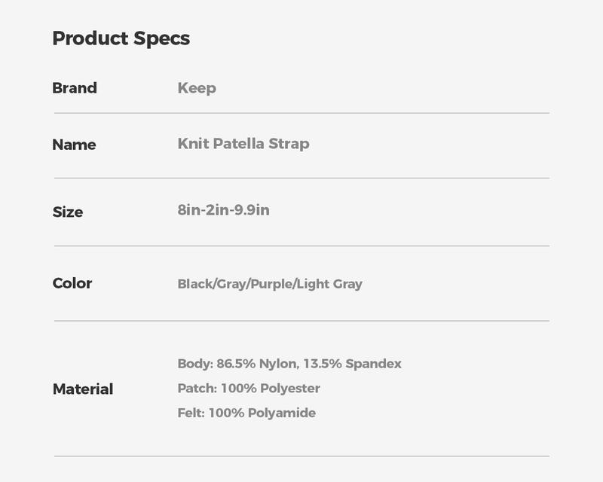Click the Product Specs heading

coord(121,38)
